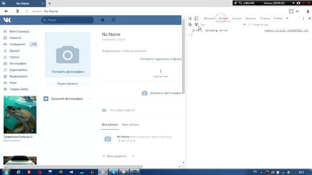312x175 pixels.
Task: Click the console filter funnel icon
Action: 196,25
